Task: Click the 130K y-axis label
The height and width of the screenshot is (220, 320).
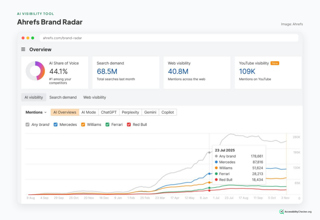Action: tap(297, 168)
